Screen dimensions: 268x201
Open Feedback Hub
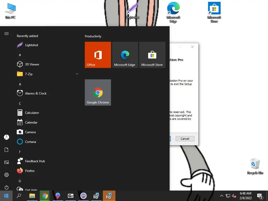tap(48, 161)
